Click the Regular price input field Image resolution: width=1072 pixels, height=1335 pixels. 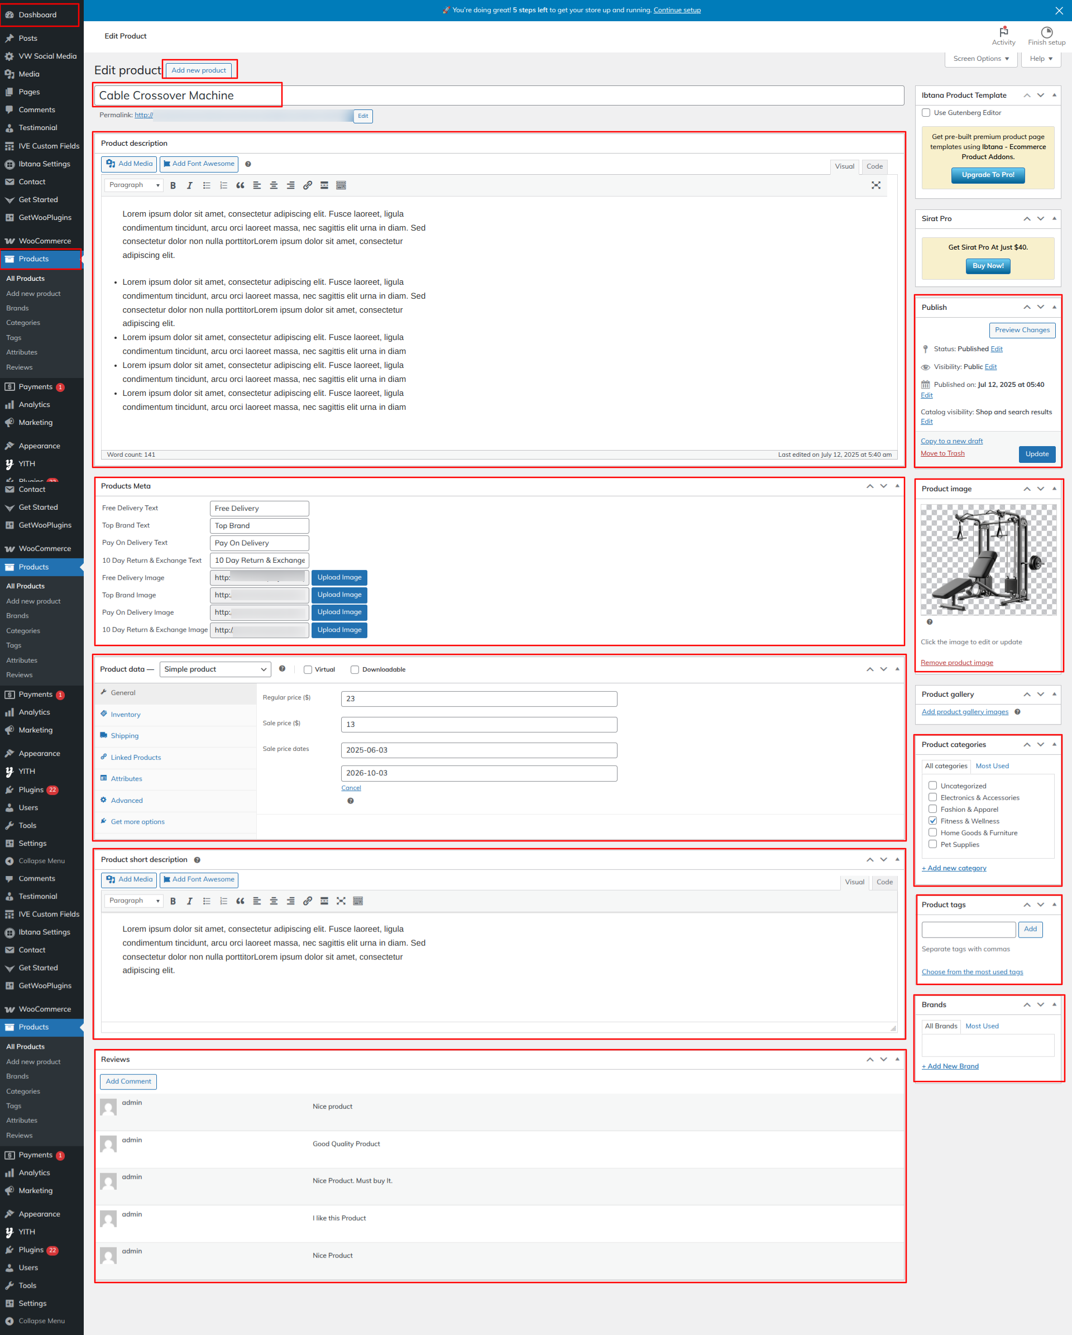478,698
